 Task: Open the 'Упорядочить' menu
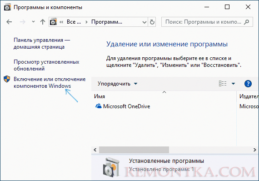(x=117, y=84)
